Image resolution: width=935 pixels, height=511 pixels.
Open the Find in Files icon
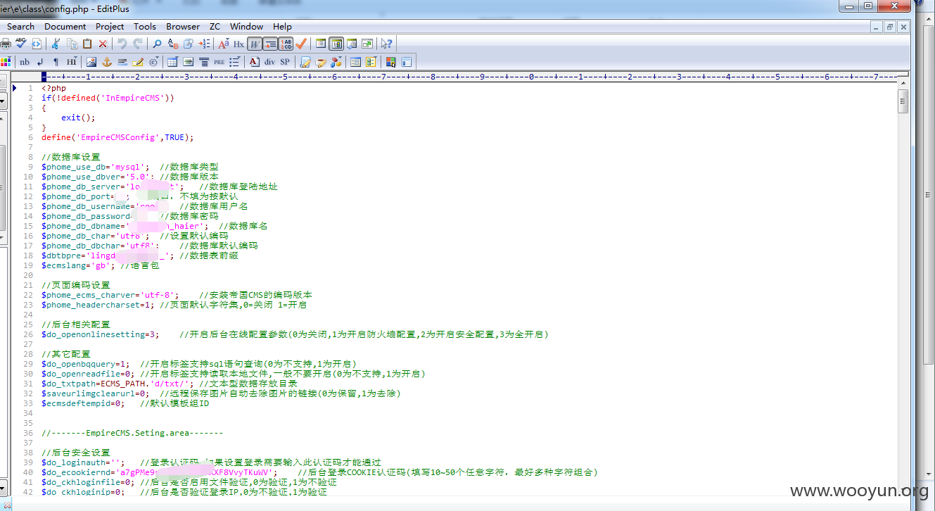[189, 44]
